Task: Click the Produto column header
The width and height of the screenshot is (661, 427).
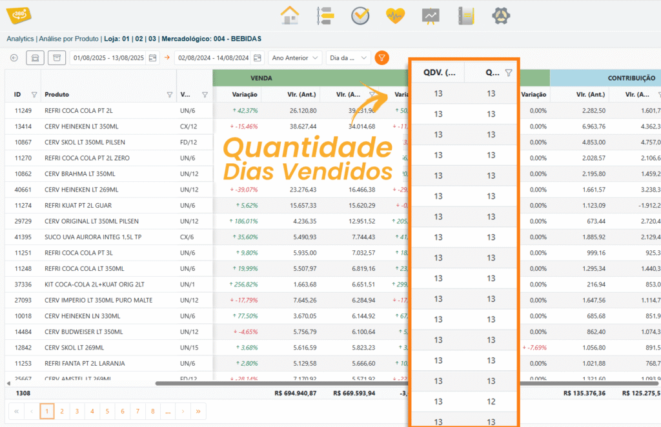Action: 57,95
